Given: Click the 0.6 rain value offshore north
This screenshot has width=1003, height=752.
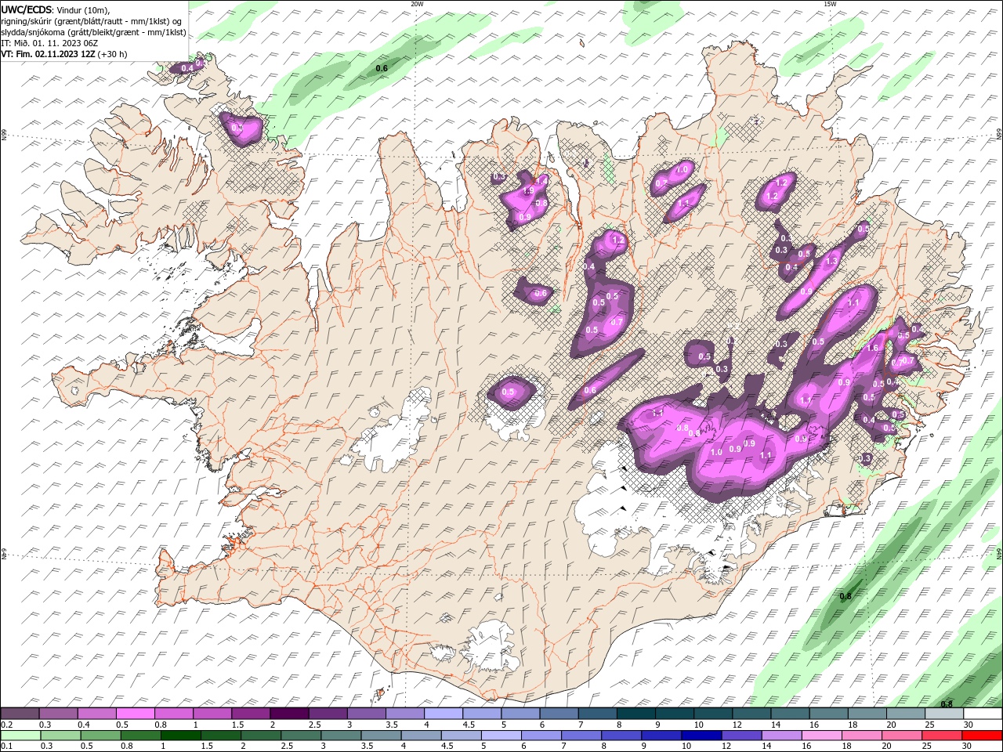Looking at the screenshot, I should (382, 69).
